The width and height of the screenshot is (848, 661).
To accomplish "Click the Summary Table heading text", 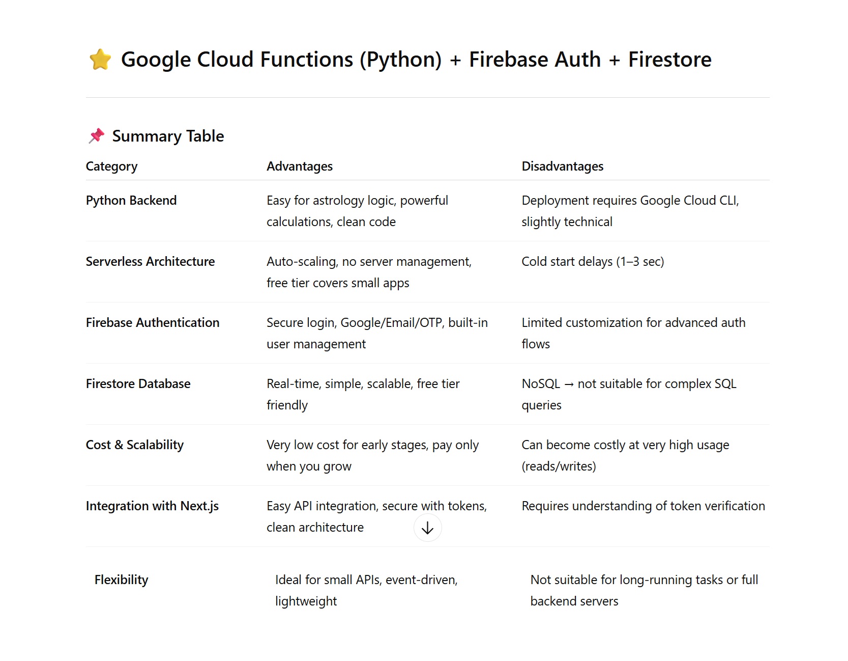I will pyautogui.click(x=168, y=136).
